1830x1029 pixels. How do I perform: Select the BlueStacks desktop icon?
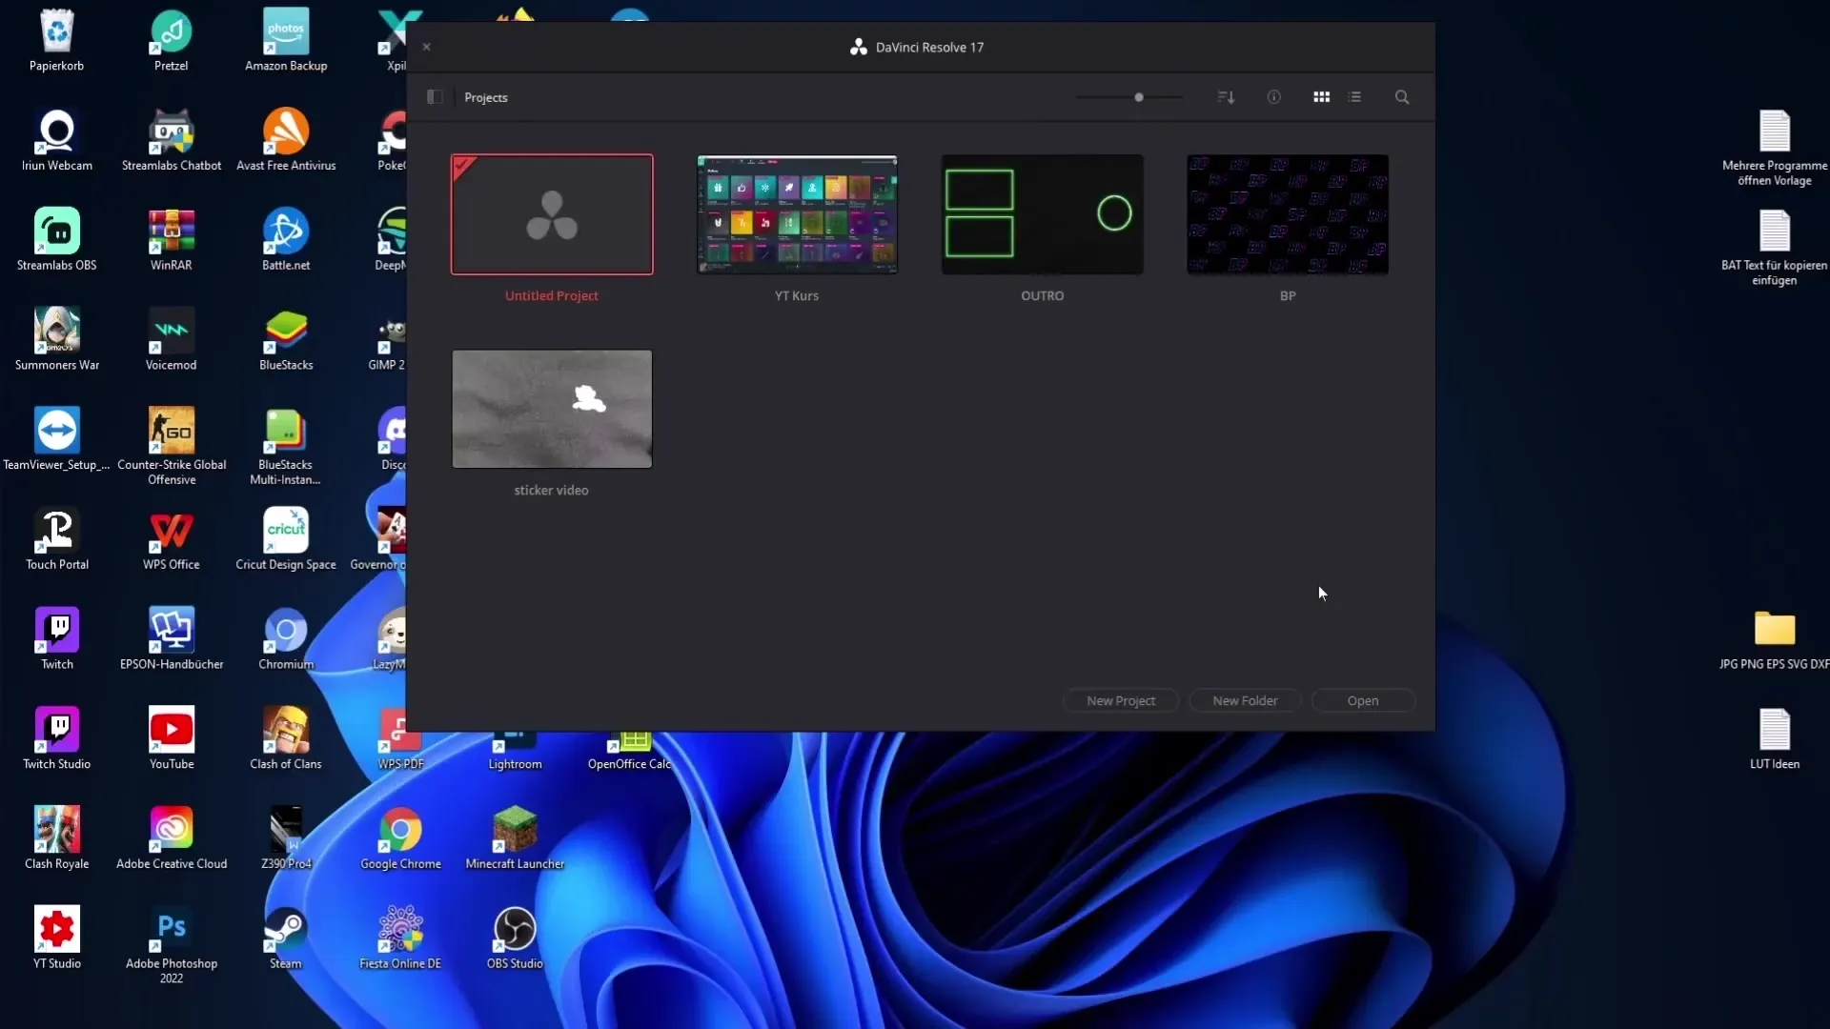(286, 340)
